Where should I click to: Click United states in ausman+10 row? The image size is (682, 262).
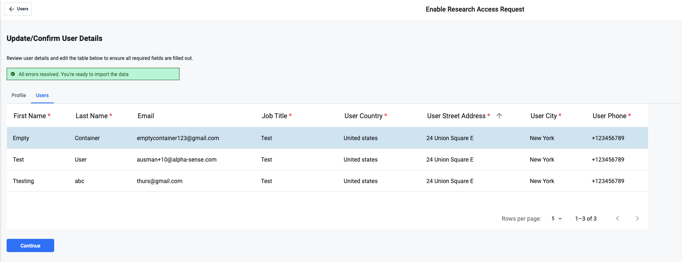(361, 160)
